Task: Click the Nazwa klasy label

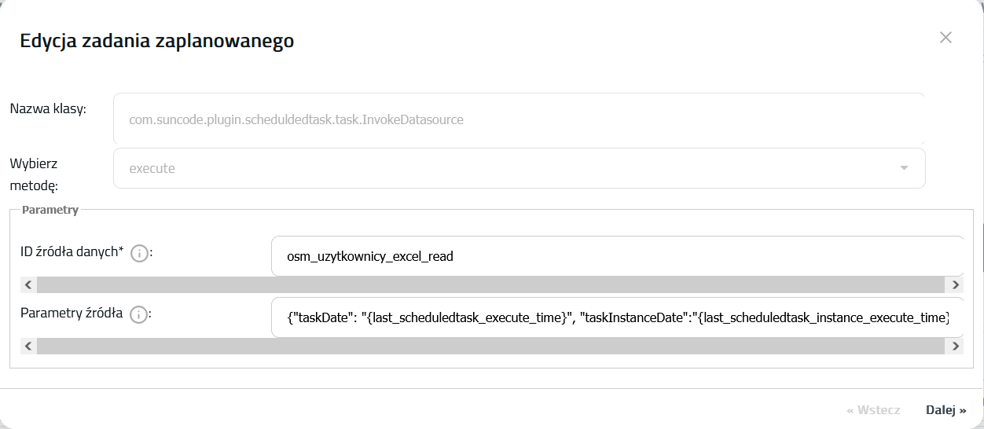Action: pyautogui.click(x=48, y=108)
